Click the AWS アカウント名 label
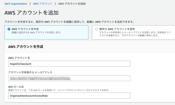The width and height of the screenshot is (175, 105). pyautogui.click(x=19, y=58)
